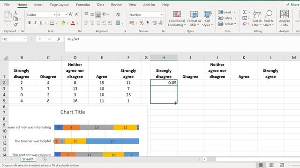Click the Cut scissors icon
Image resolution: width=300 pixels, height=168 pixels.
tap(15, 13)
